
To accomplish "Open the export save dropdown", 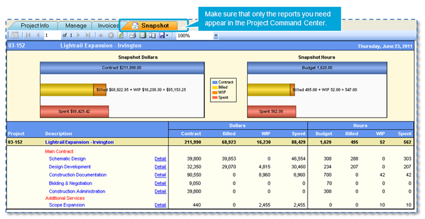I will (164, 35).
